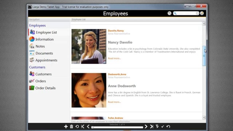This screenshot has width=233, height=131.
Task: Click Nancy Davolio's photo
Action: (x=89, y=47)
